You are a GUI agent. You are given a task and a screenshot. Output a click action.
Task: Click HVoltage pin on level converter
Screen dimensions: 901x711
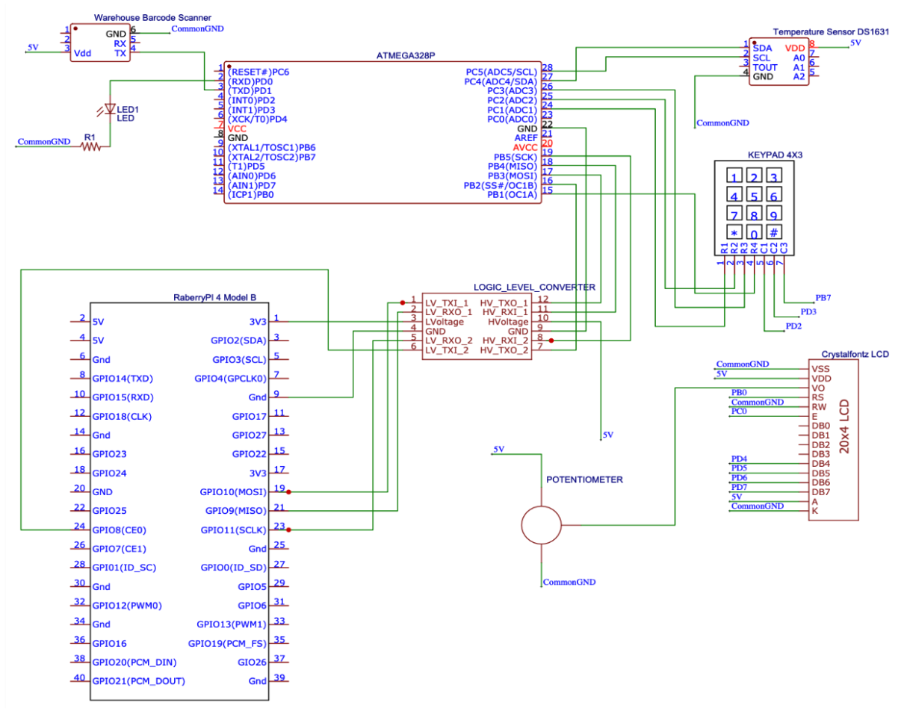(508, 321)
